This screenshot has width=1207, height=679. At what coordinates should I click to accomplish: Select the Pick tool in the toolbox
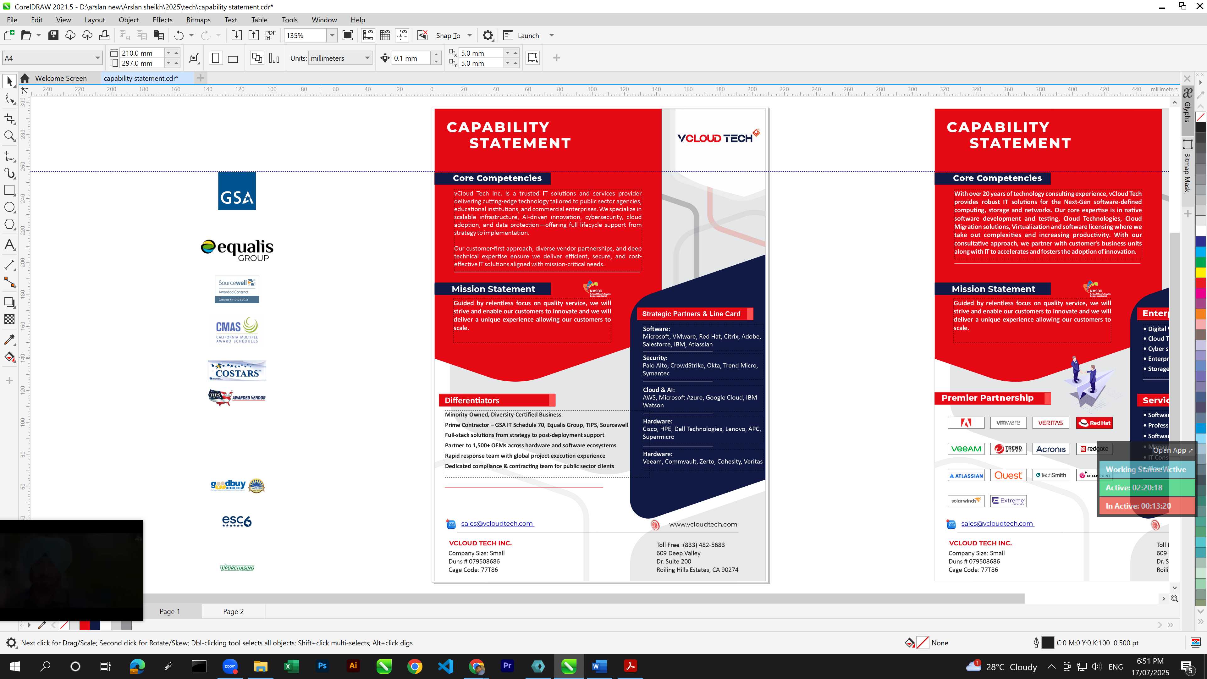[9, 81]
